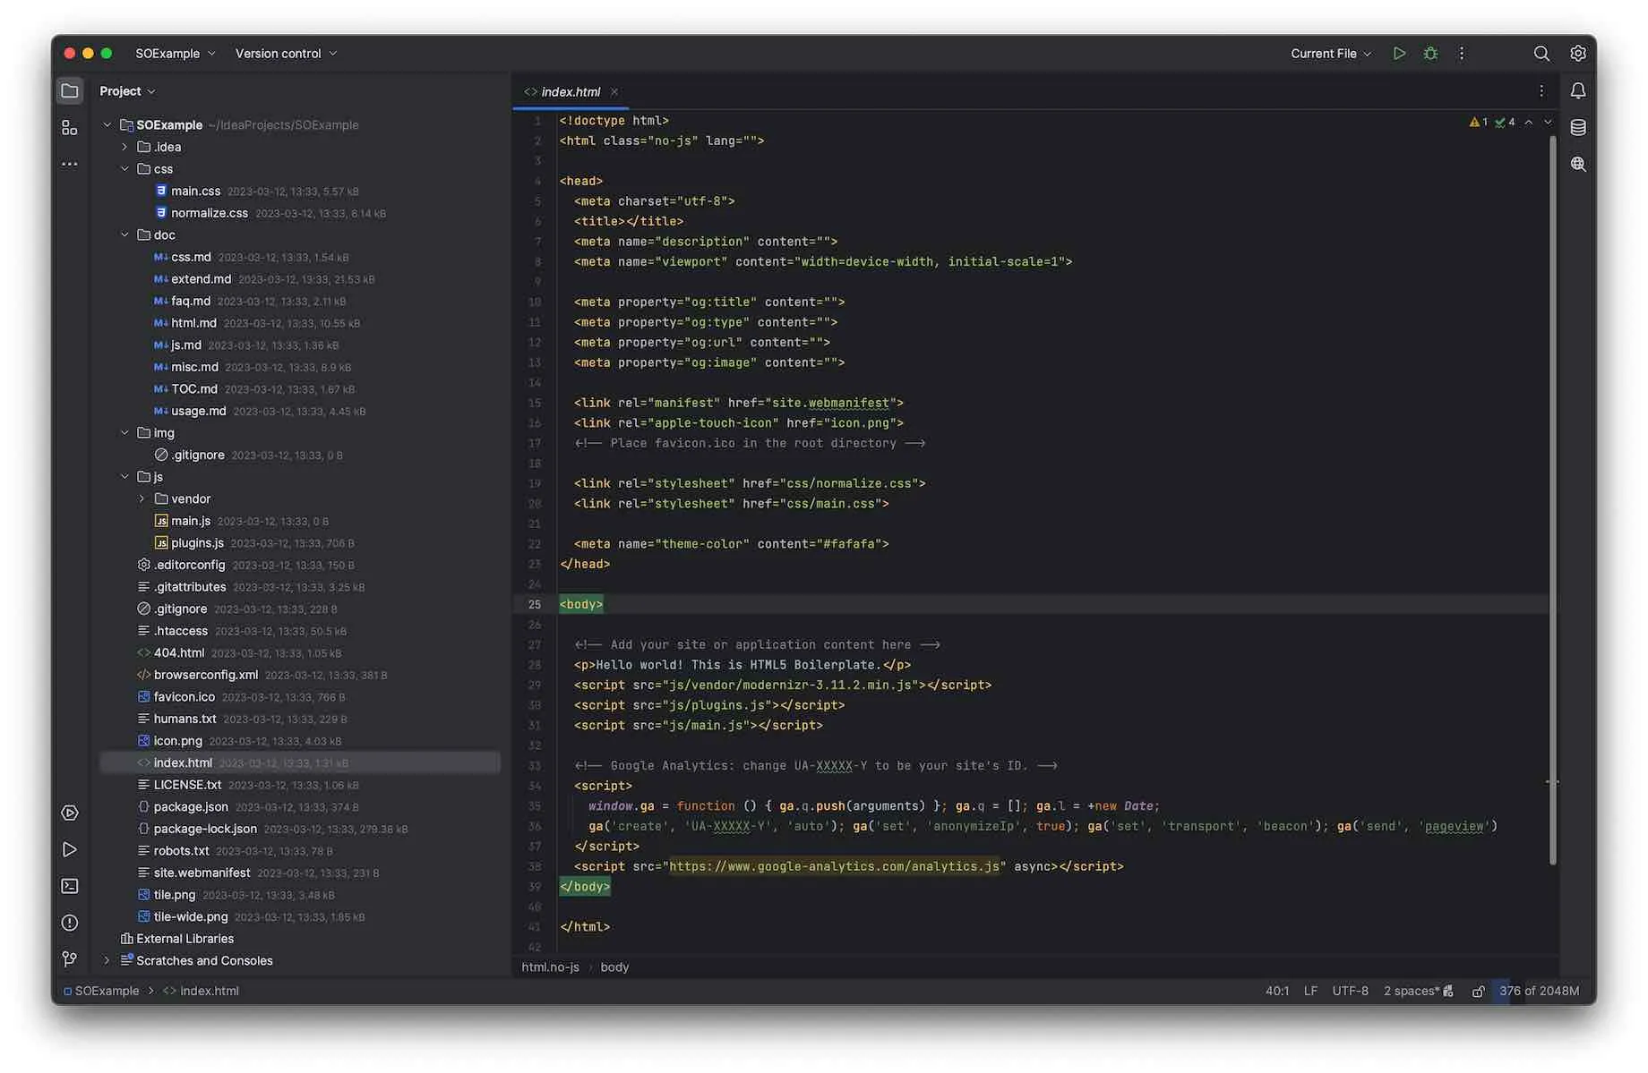Click the editor vertical scrollbar

1552,499
